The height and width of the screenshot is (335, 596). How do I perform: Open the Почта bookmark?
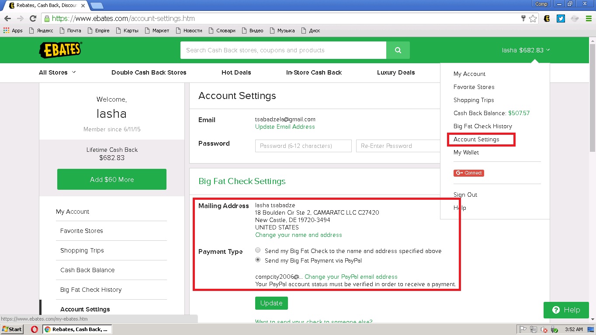pos(69,31)
